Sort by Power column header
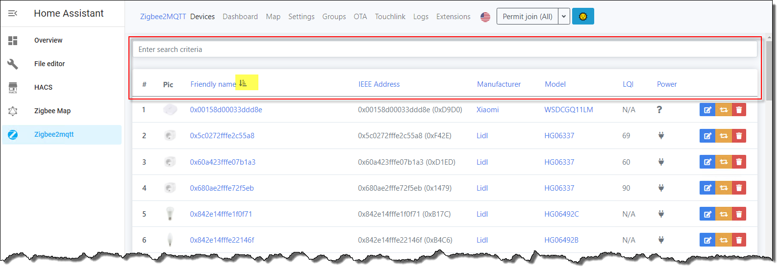The width and height of the screenshot is (780, 273). (667, 84)
